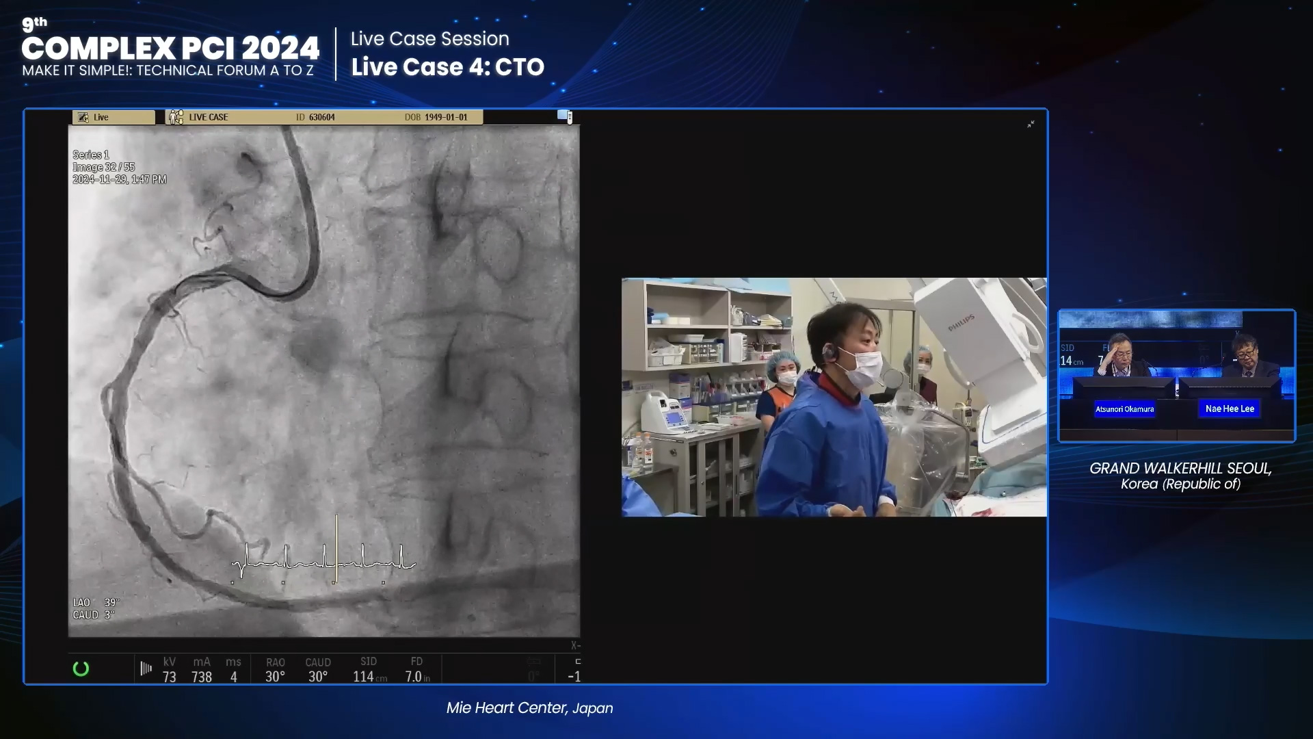
Task: Select the LIVE CASE patient tab
Action: pos(324,117)
